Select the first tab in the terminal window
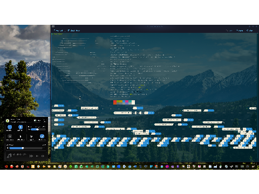259x194 pixels. pos(58,31)
